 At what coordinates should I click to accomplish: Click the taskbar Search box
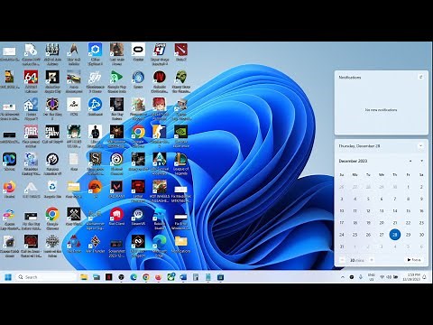click(46, 277)
